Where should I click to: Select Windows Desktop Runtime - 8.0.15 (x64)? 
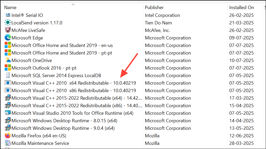(64, 121)
